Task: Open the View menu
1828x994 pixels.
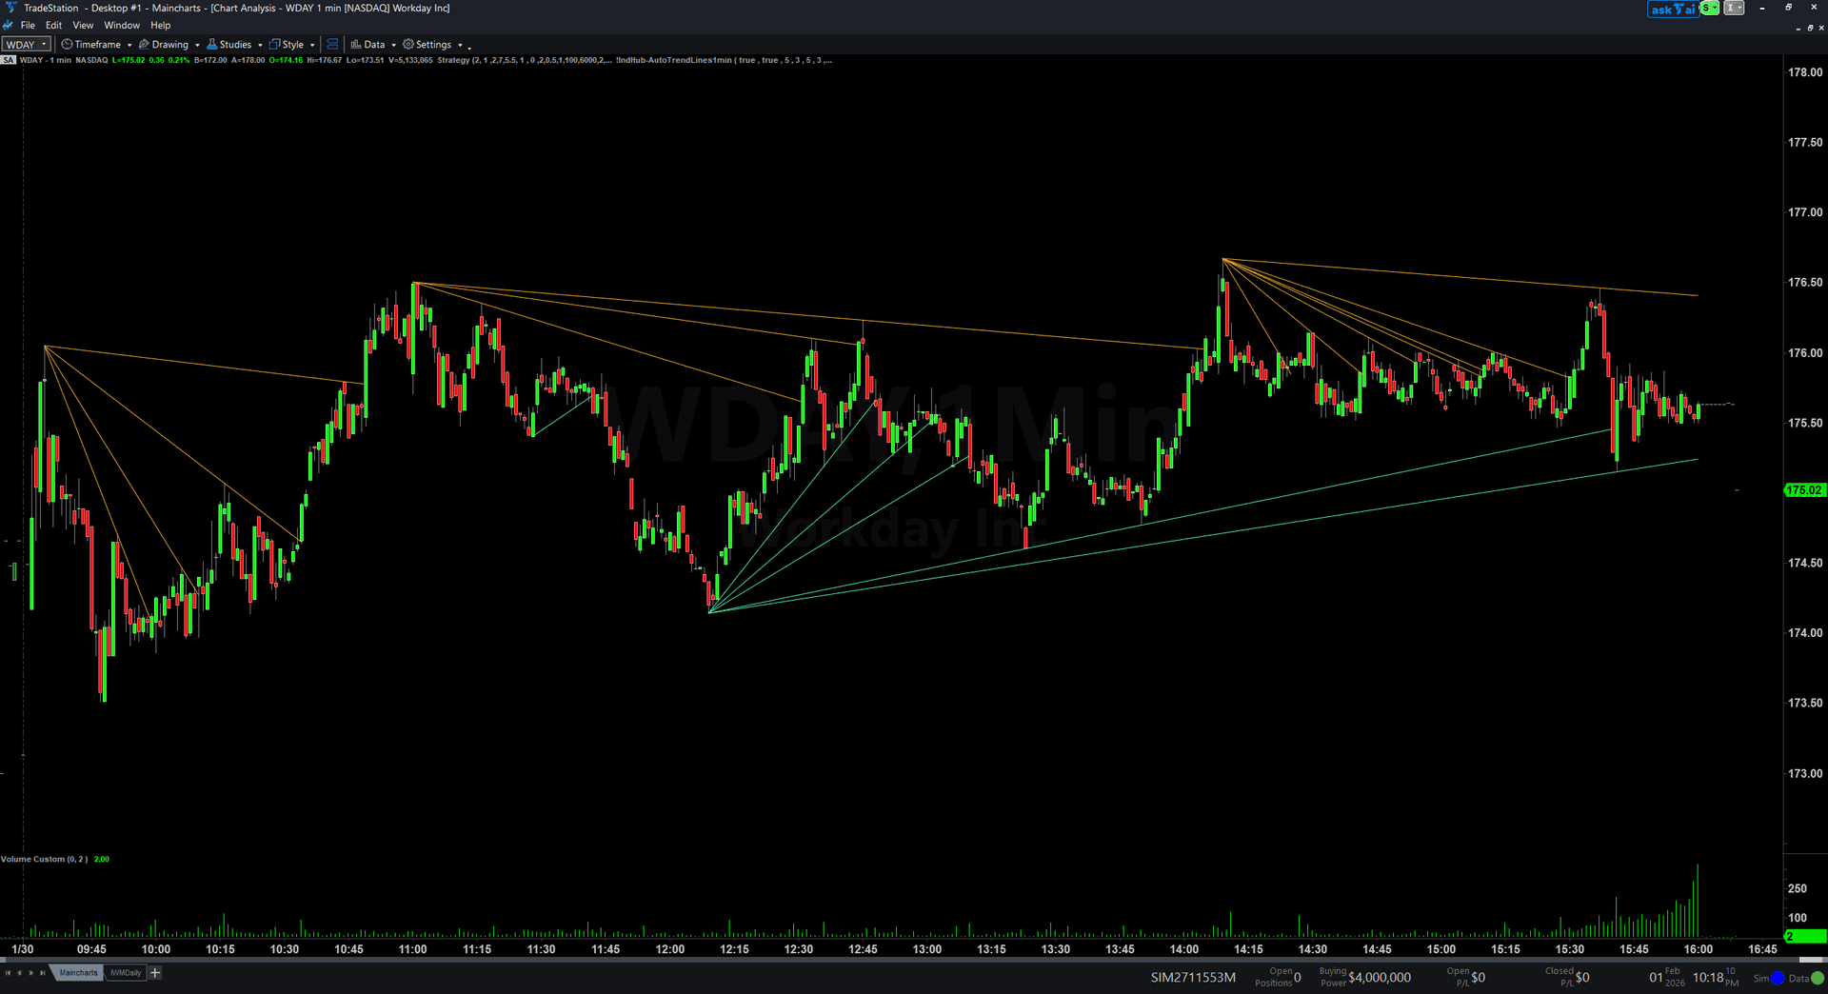Action: point(83,25)
